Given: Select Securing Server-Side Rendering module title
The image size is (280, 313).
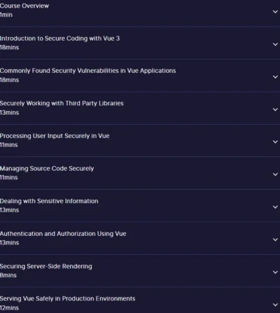Looking at the screenshot, I should (x=46, y=266).
